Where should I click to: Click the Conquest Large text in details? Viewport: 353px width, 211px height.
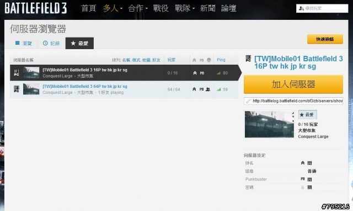[x=313, y=136]
